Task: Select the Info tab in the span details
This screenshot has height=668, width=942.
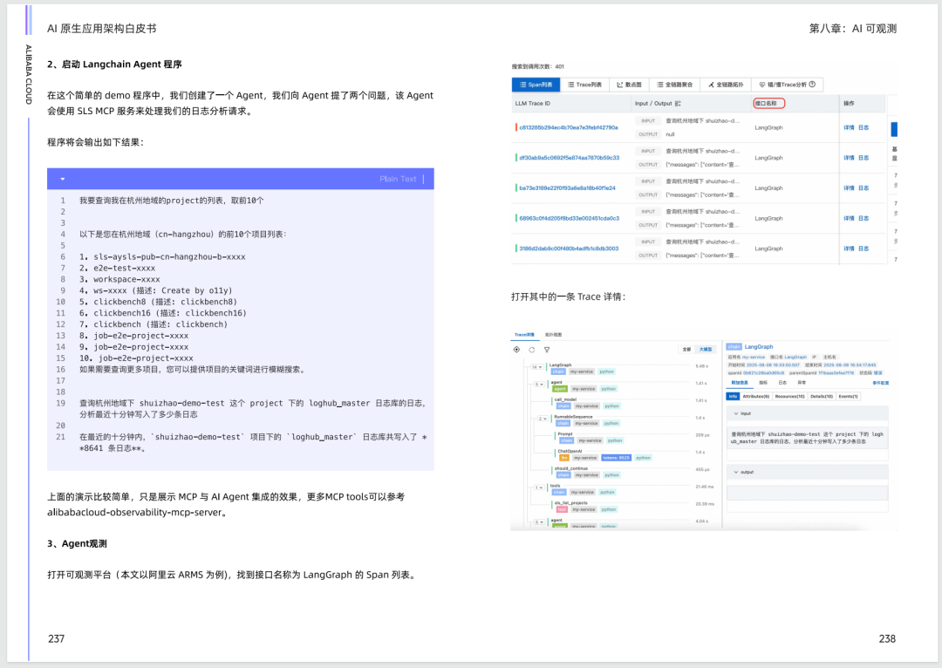Action: (733, 397)
